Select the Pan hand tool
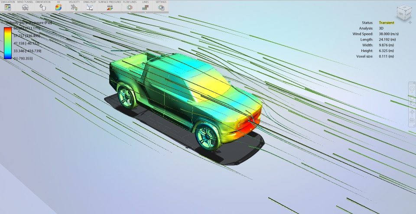This screenshot has height=214, width=416. coord(412,97)
